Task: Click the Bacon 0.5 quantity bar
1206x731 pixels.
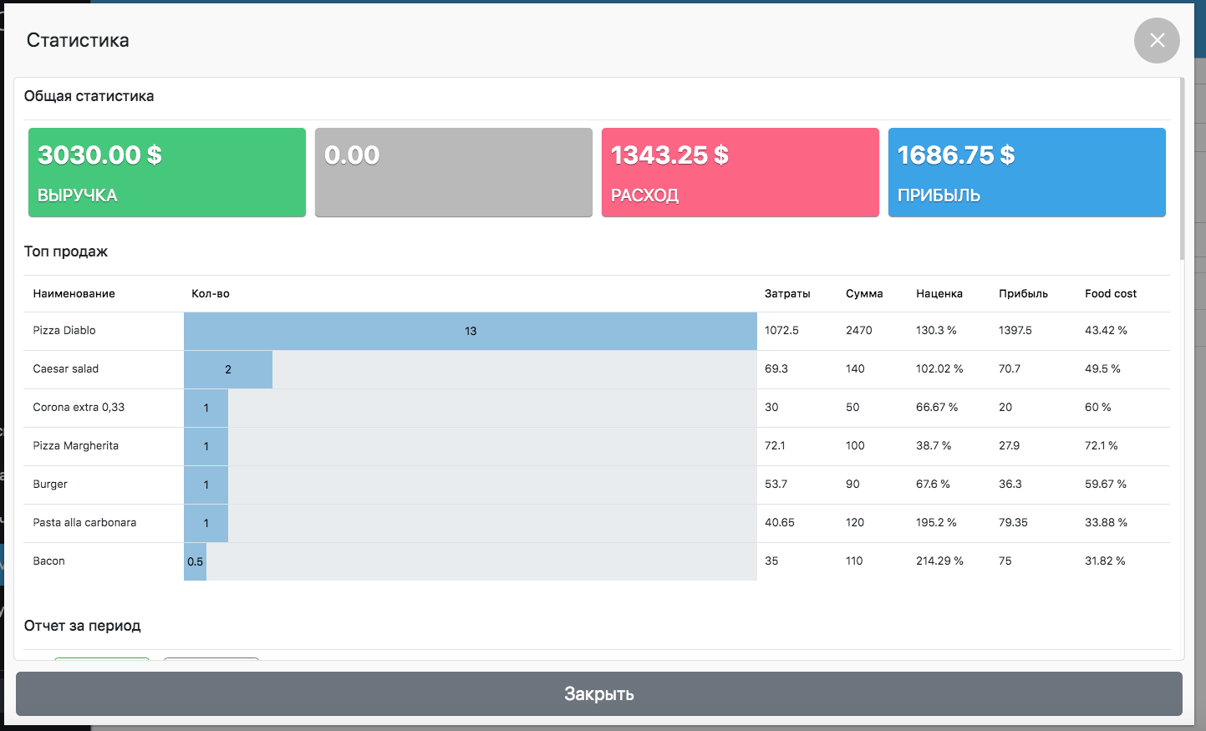Action: pos(195,561)
